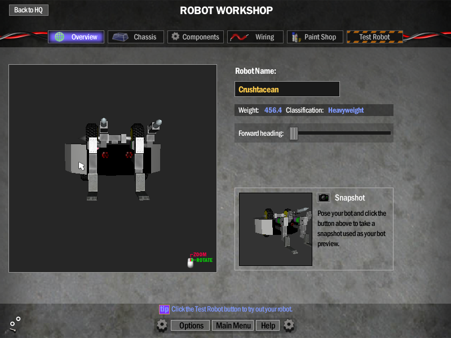Click the robot snapshot preview thumbnail
Viewport: 451px width, 338px height.
click(x=276, y=229)
